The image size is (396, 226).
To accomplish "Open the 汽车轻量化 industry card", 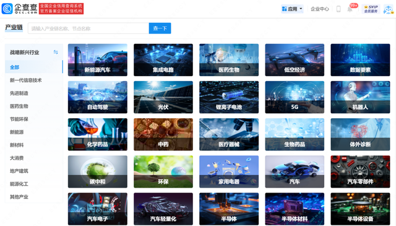I will pyautogui.click(x=163, y=209).
